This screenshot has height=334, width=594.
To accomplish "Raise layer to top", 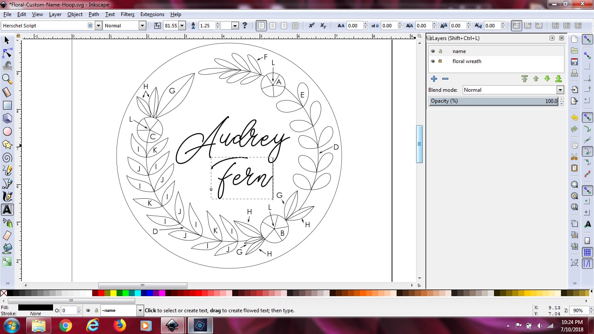I will [x=524, y=79].
